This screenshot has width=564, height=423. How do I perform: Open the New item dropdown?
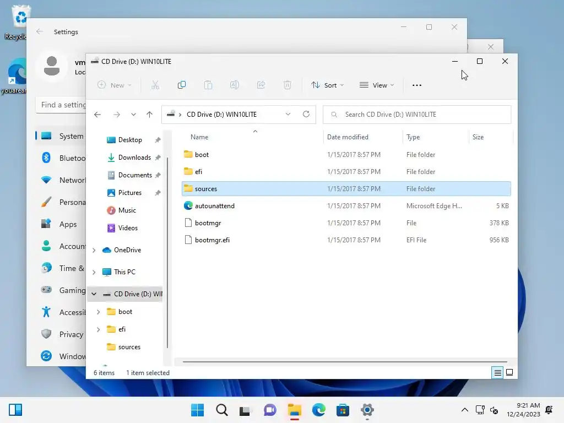(115, 85)
